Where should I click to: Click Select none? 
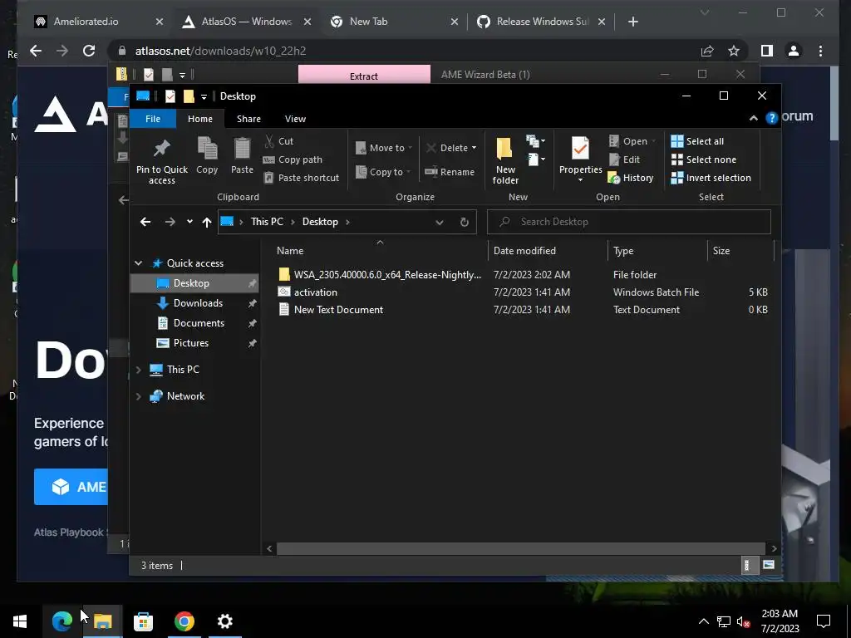tap(704, 159)
